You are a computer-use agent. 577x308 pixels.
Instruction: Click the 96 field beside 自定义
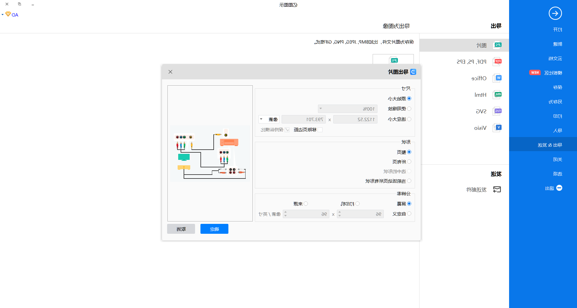[360, 214]
